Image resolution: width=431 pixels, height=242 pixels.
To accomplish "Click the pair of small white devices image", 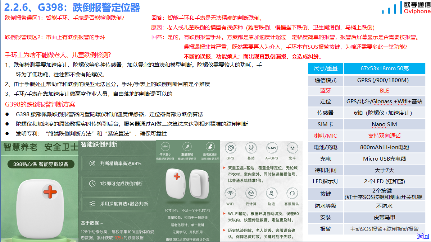I will click(x=188, y=183).
